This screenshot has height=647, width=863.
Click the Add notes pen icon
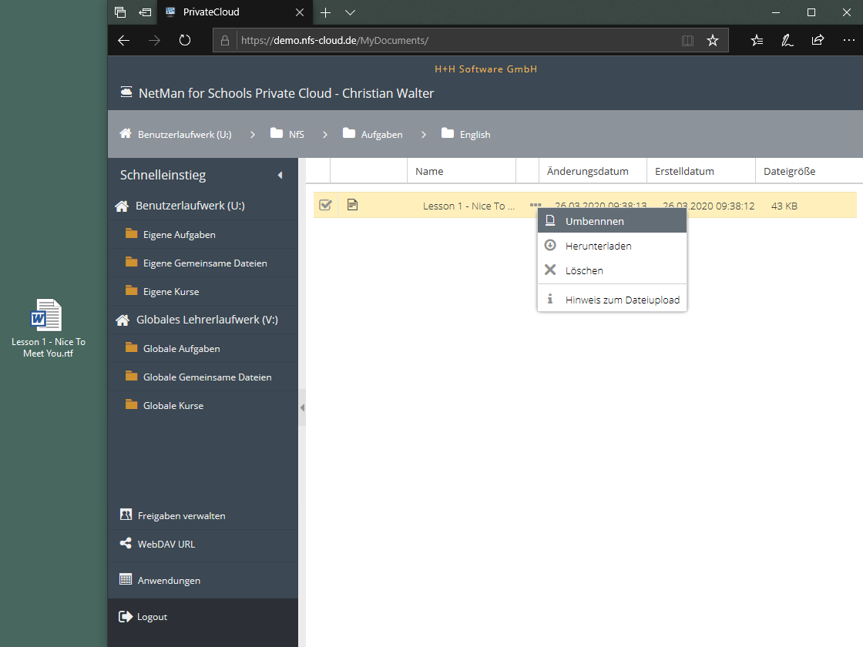[787, 40]
